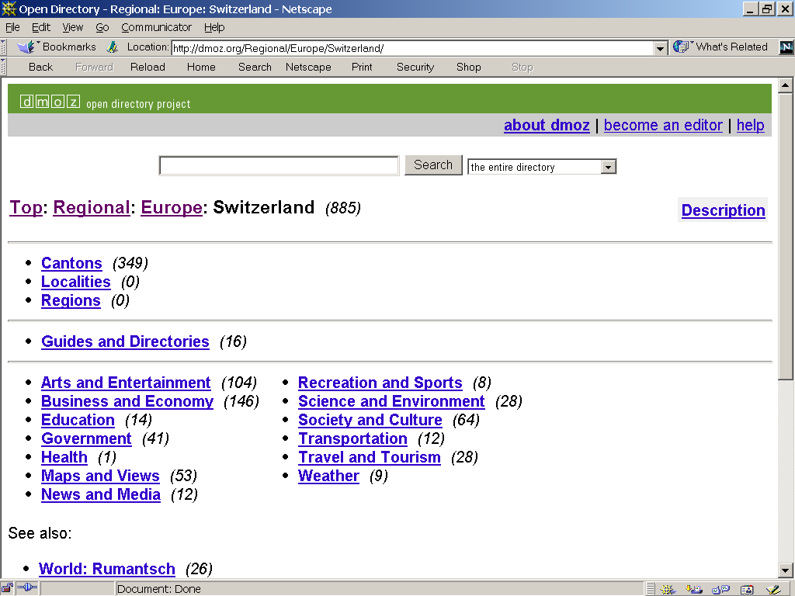Click the vertical scrollbar down arrow
This screenshot has height=596, width=795.
(786, 570)
